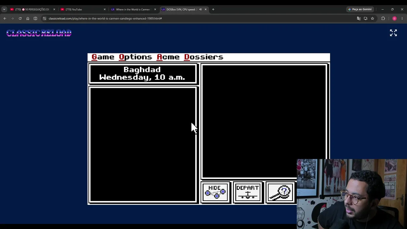
Task: Close the (770) YouTube tab
Action: pyautogui.click(x=105, y=10)
